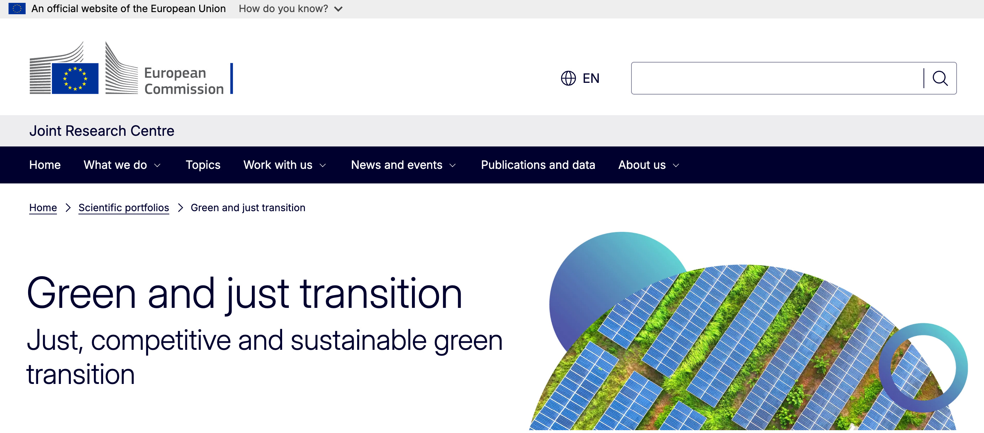984x433 pixels.
Task: Expand the 'Work with us' menu
Action: click(x=285, y=165)
